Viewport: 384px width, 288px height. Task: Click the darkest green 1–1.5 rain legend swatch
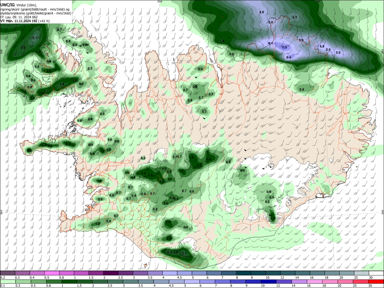[69, 282]
